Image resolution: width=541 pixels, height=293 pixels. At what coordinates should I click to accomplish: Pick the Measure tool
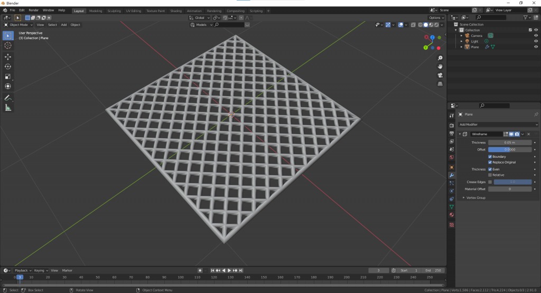point(8,108)
